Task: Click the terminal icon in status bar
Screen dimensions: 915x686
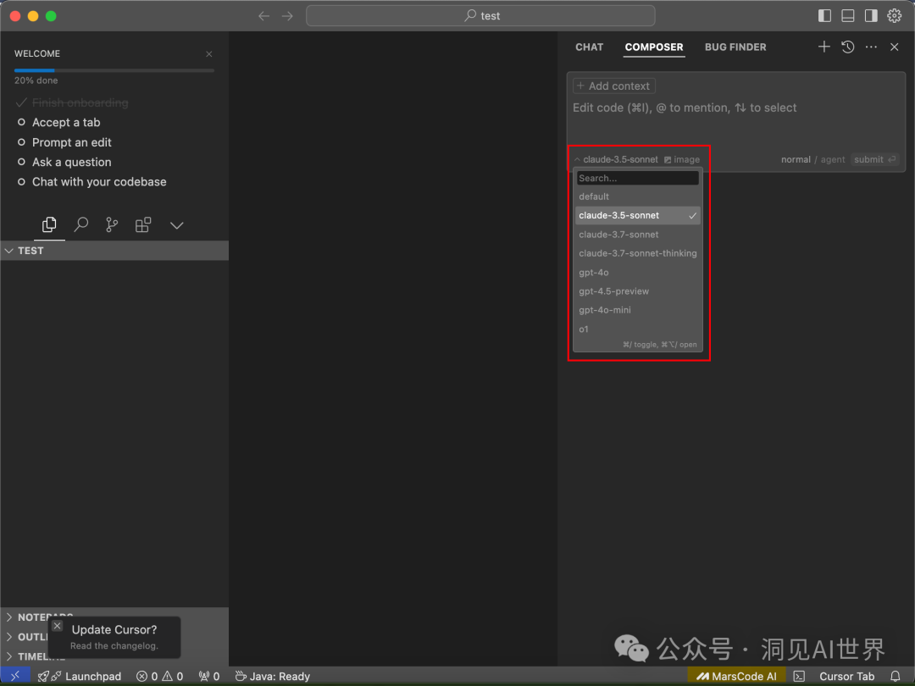Action: point(800,676)
